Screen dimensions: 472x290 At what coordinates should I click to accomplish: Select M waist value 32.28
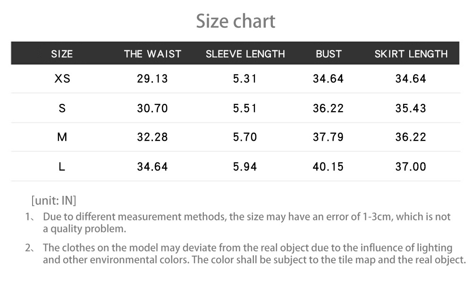pos(152,137)
